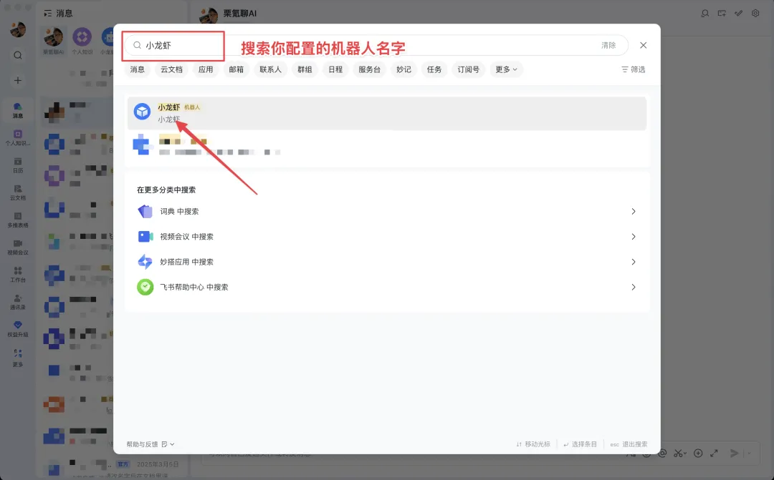Image resolution: width=774 pixels, height=480 pixels.
Task: Click the sidebar search magnifier icon
Action: (x=18, y=55)
